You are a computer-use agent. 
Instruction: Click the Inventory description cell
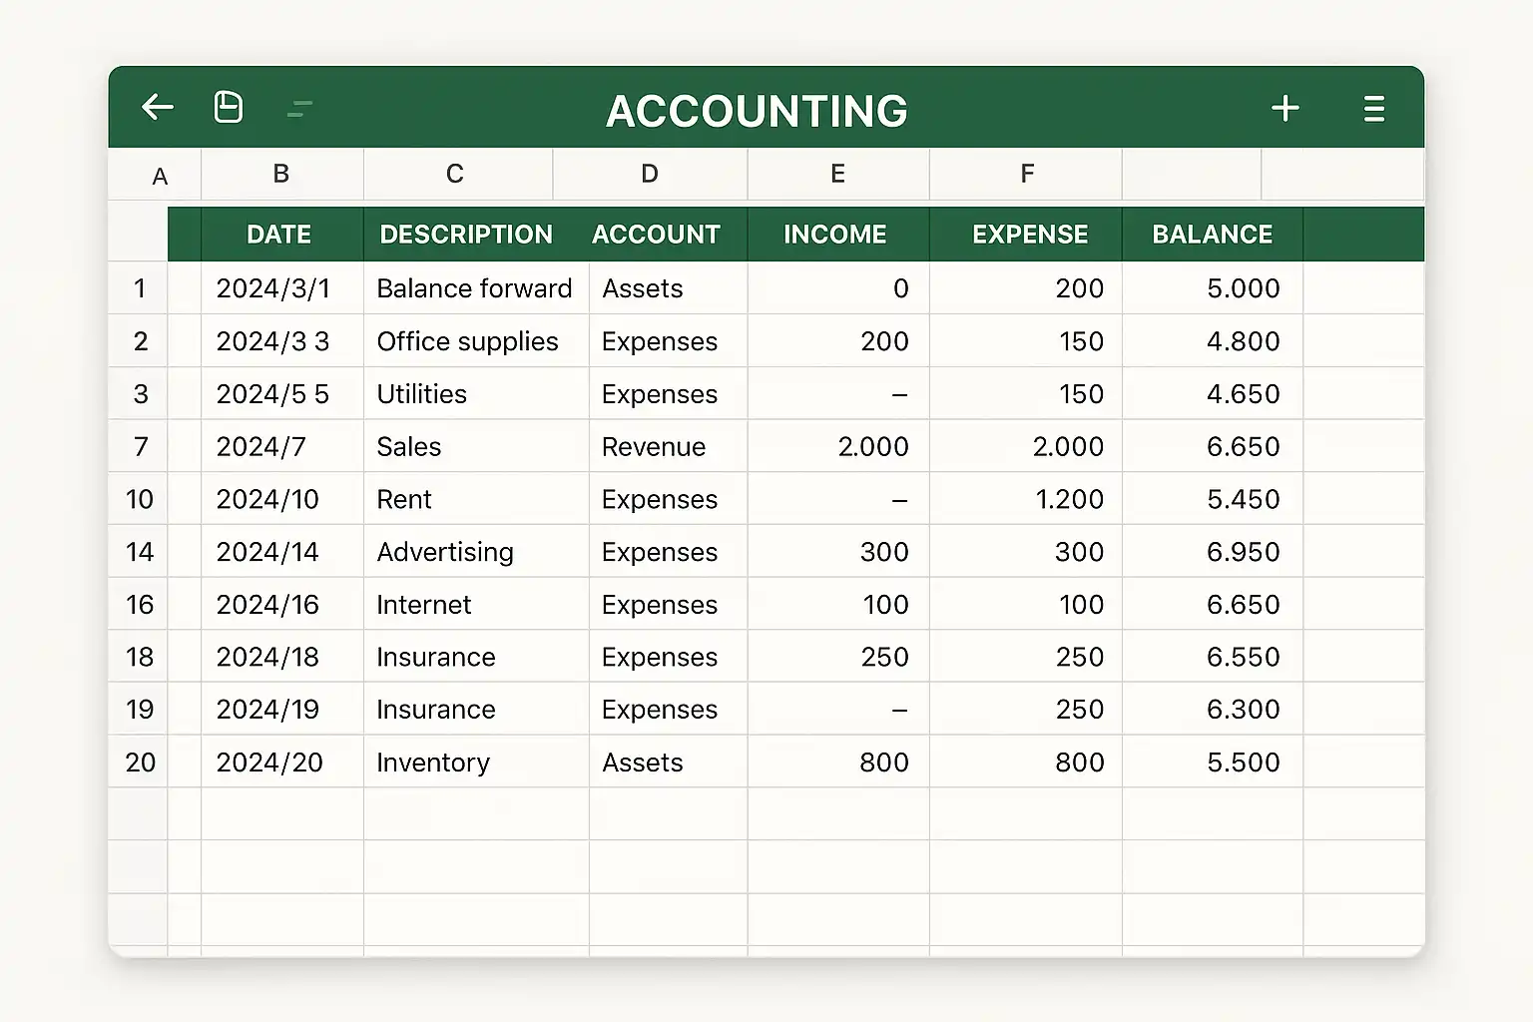(476, 763)
